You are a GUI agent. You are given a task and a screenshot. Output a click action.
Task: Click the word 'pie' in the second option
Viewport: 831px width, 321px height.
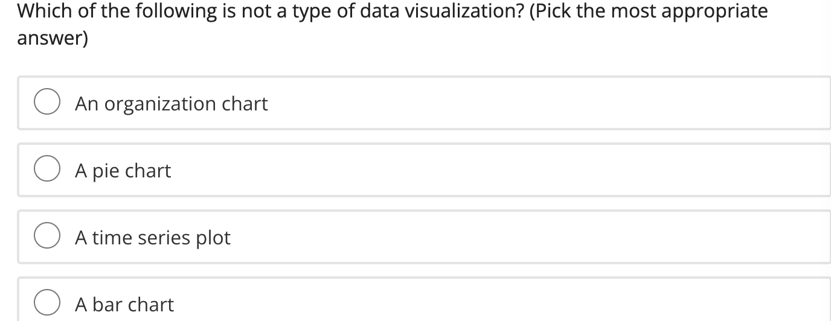point(106,171)
